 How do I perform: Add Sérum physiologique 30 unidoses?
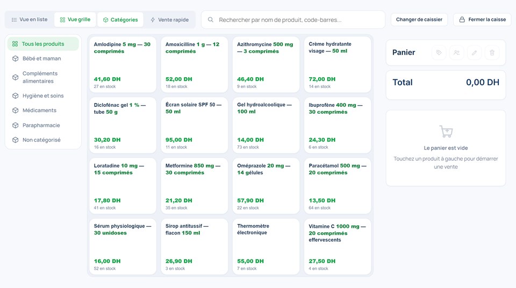pyautogui.click(x=123, y=247)
